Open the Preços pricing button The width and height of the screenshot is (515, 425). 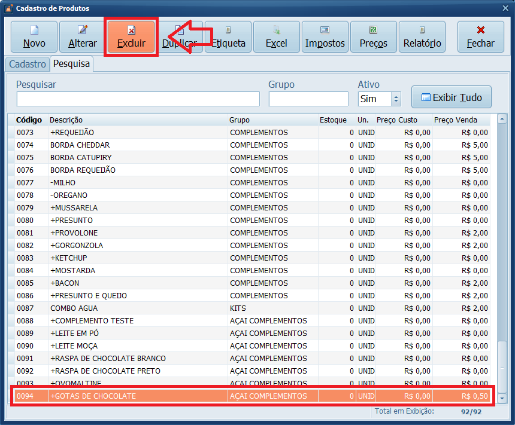(x=373, y=36)
